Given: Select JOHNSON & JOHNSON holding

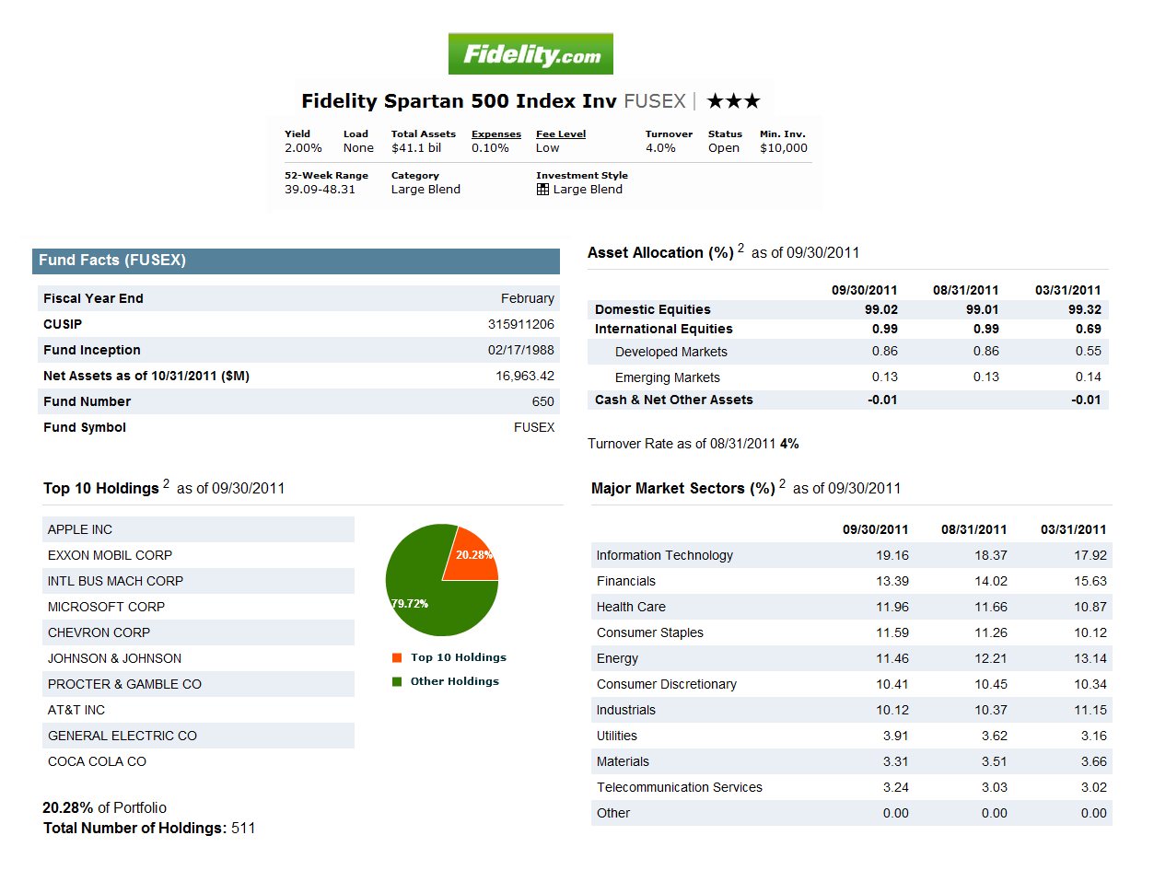Looking at the screenshot, I should coord(198,658).
